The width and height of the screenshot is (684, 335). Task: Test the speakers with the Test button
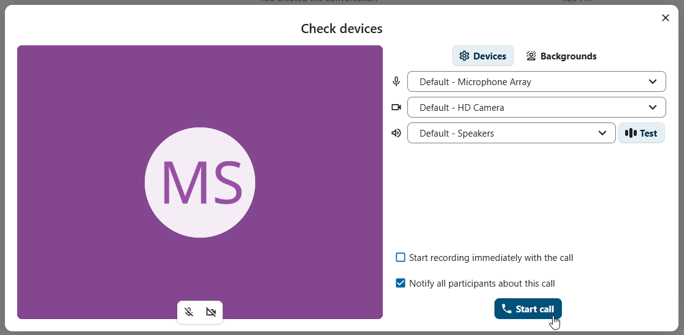642,133
